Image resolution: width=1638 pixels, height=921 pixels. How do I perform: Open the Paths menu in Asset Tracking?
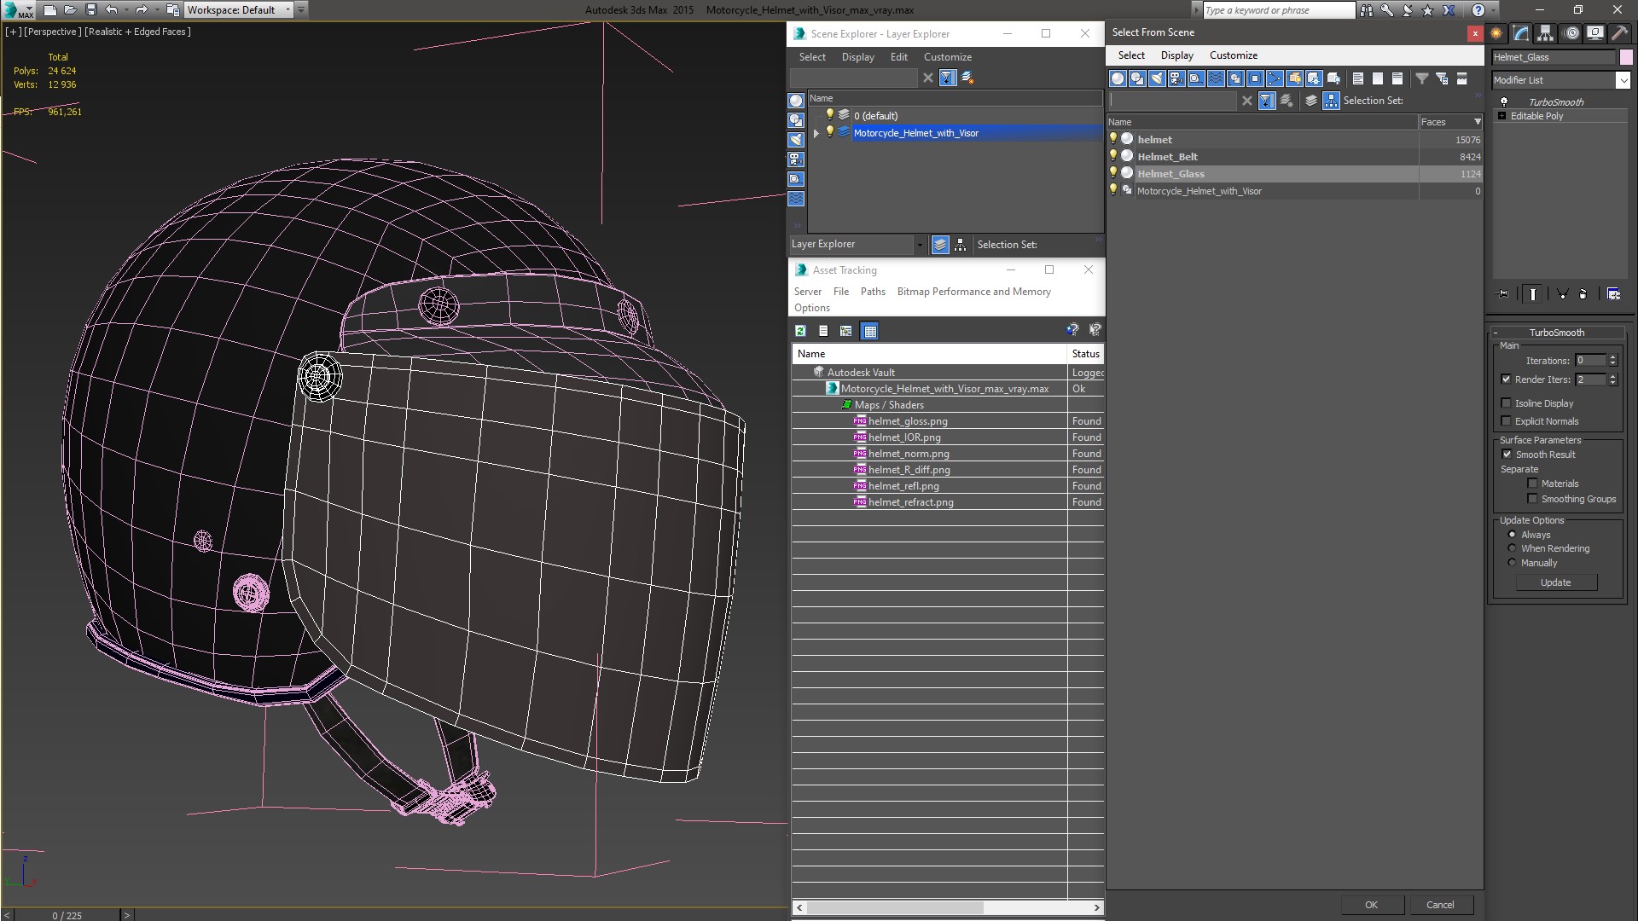click(872, 292)
